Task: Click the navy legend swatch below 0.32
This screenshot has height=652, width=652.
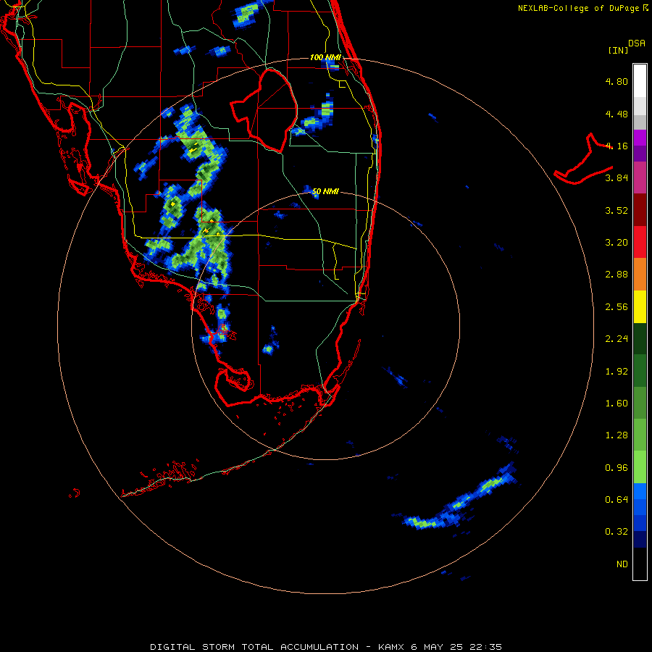Action: 640,539
